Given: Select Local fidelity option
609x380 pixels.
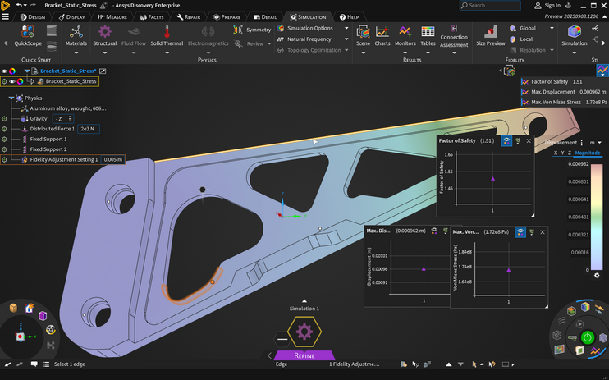Looking at the screenshot, I should coord(521,39).
